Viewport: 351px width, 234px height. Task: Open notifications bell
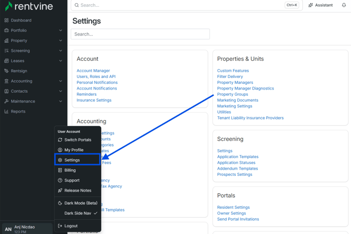pyautogui.click(x=344, y=5)
